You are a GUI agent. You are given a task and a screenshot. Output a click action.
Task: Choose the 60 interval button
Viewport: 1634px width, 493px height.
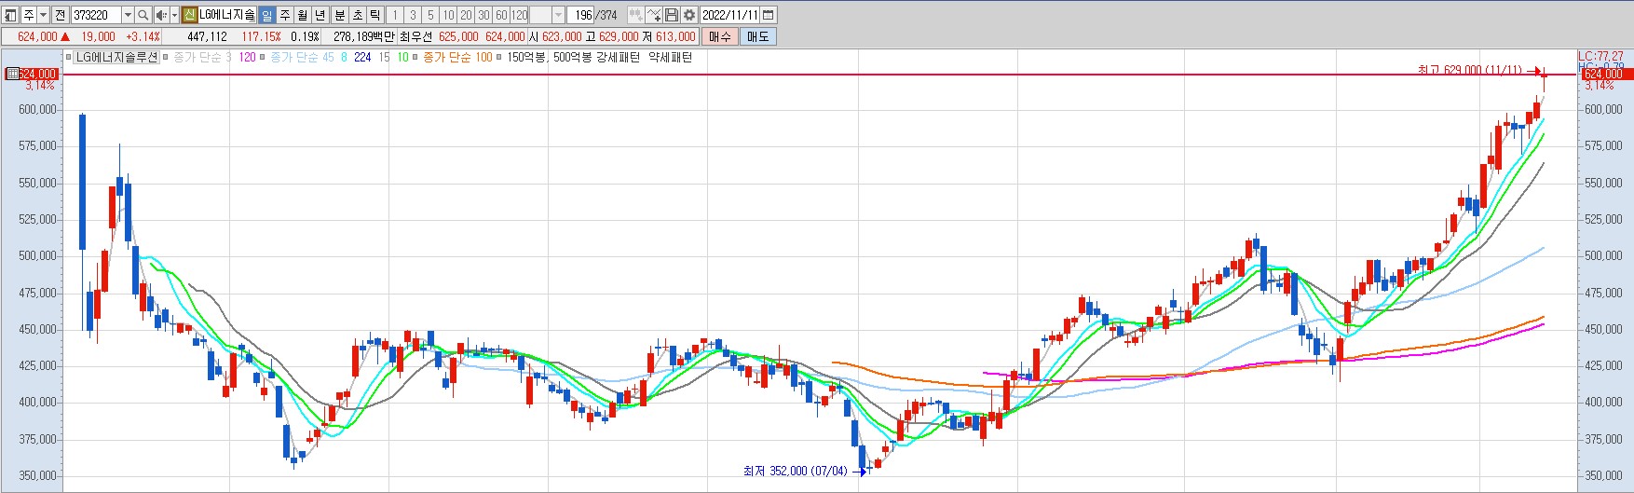click(x=501, y=15)
